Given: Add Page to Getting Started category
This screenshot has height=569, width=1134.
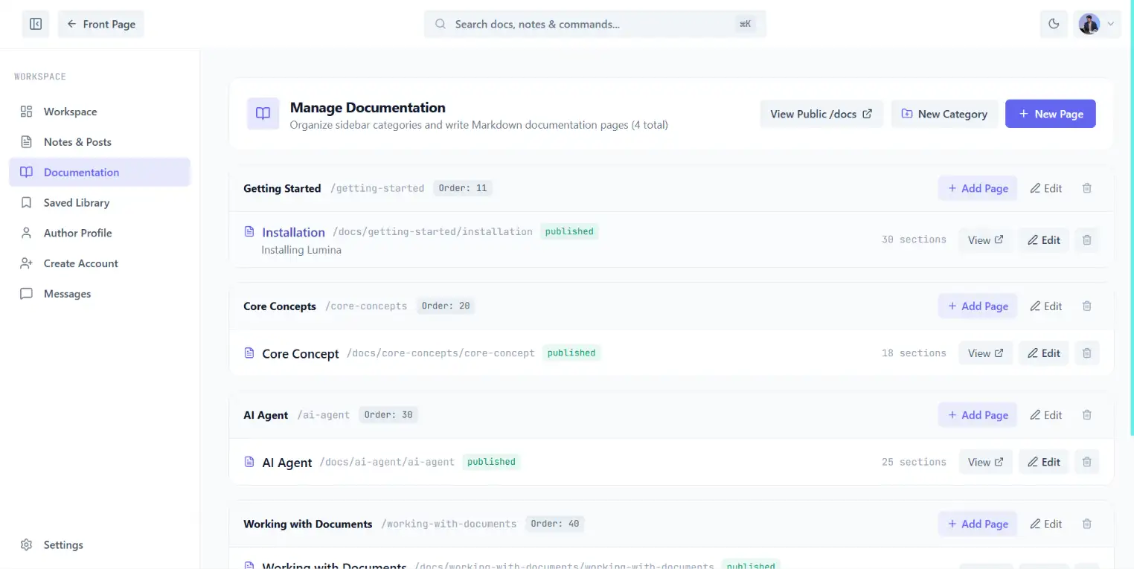Looking at the screenshot, I should click(978, 188).
